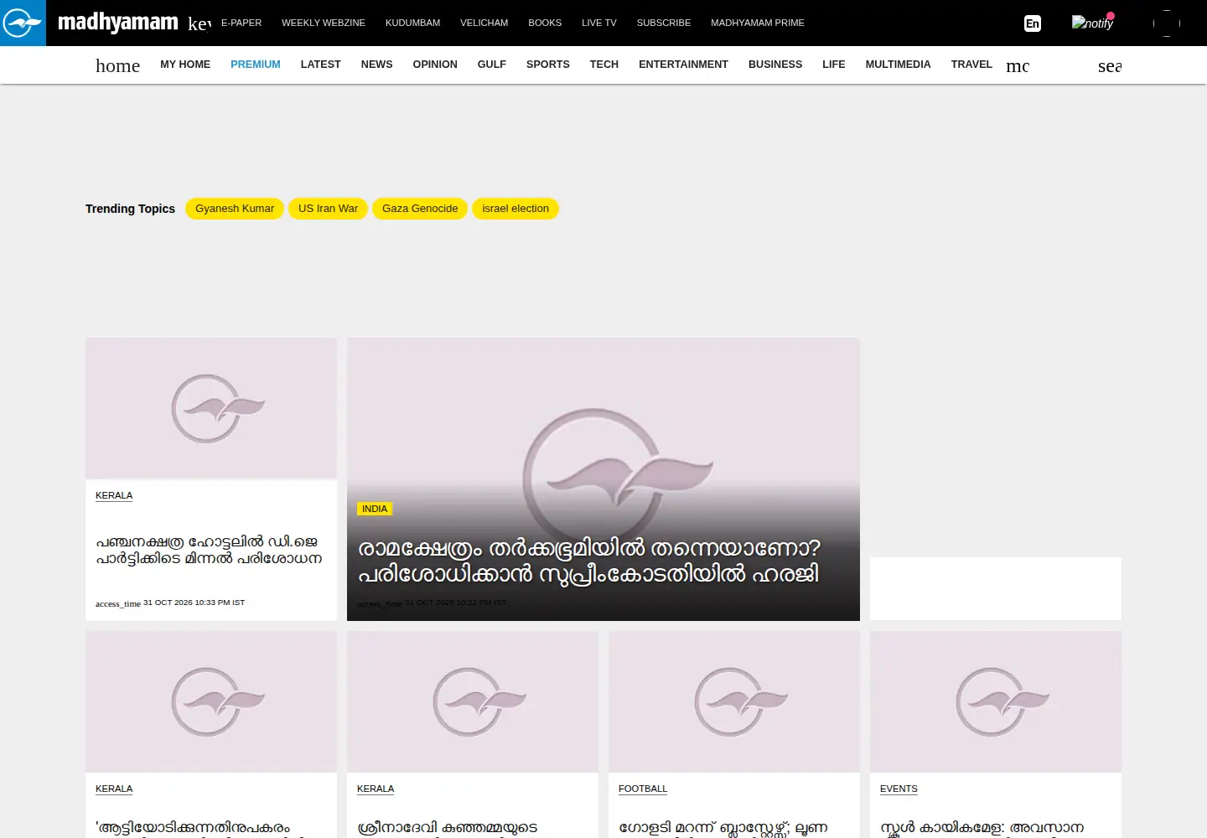1207x838 pixels.
Task: Open the search icon in navigation
Action: coord(1110,65)
